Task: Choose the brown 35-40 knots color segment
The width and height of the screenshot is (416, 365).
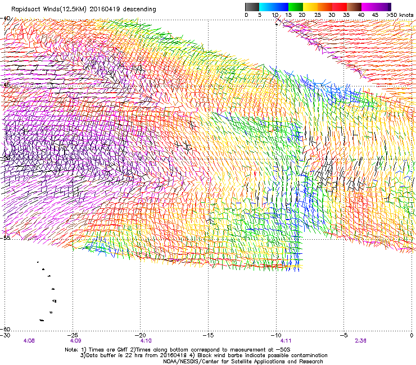Action: click(x=354, y=7)
